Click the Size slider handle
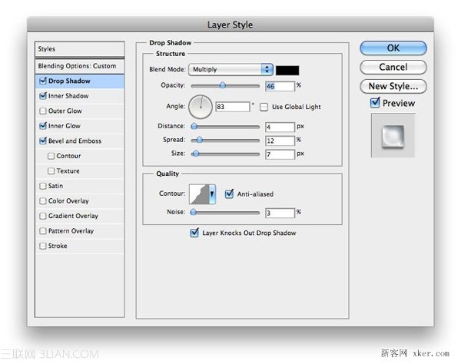 tap(195, 154)
